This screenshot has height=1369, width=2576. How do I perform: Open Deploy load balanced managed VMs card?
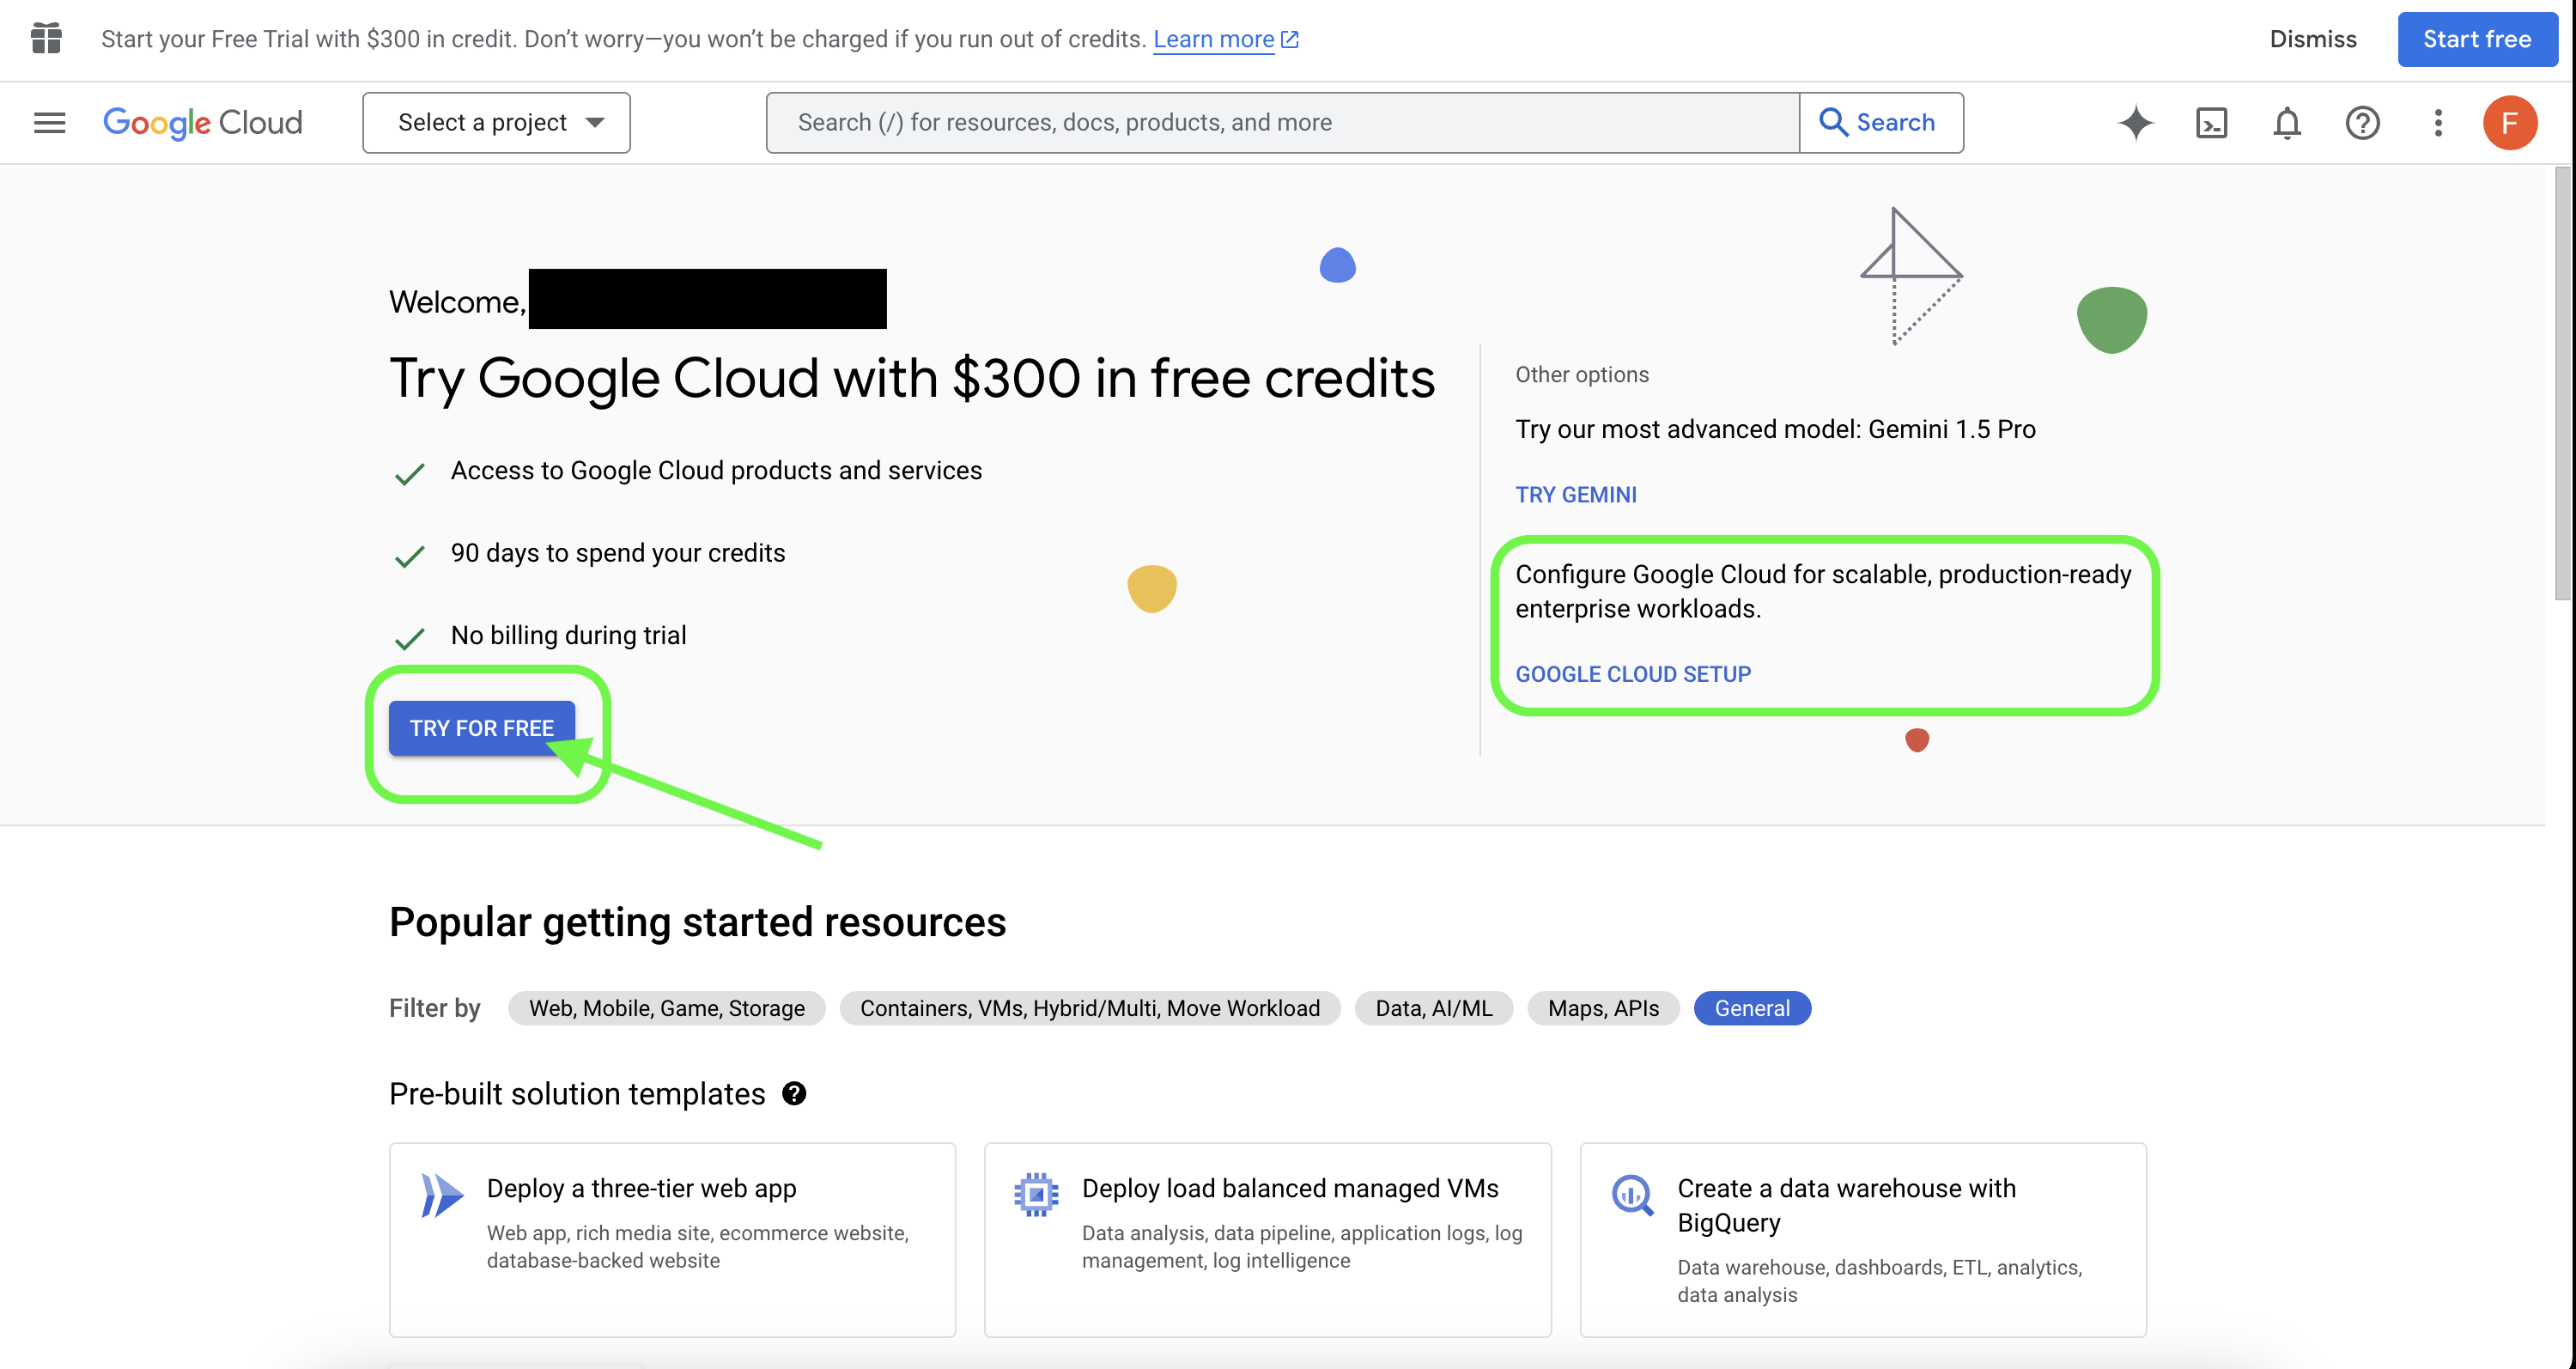tap(1268, 1240)
